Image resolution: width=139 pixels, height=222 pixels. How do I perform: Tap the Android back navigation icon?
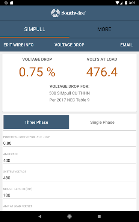(x=40, y=216)
